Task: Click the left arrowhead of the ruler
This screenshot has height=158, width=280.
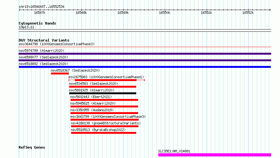Action: pos(20,10)
